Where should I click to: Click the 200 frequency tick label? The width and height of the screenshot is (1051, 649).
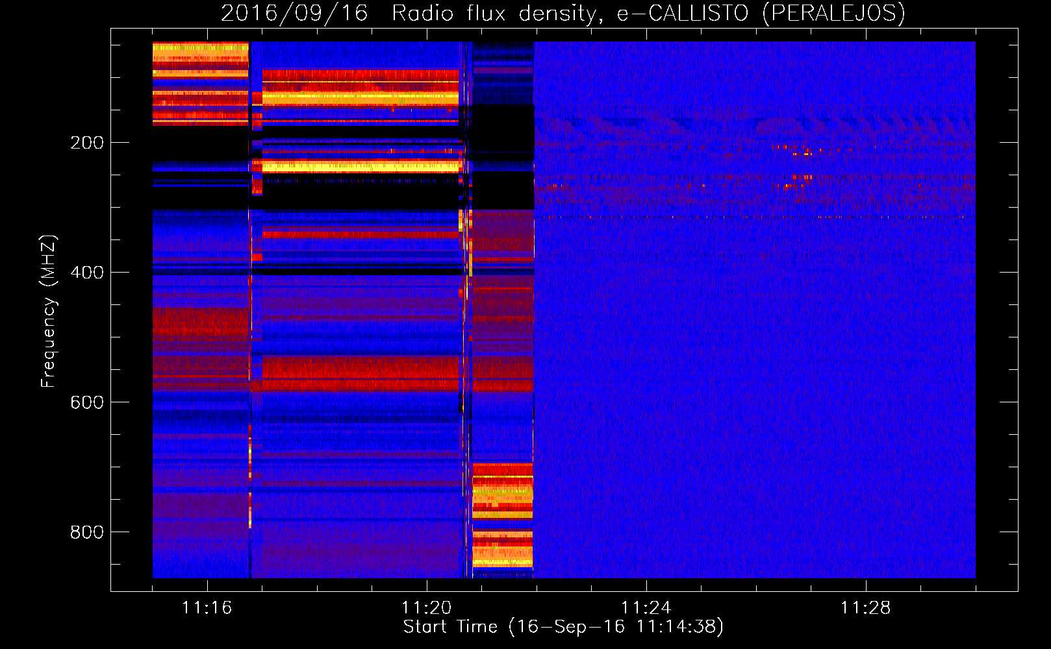(x=87, y=143)
